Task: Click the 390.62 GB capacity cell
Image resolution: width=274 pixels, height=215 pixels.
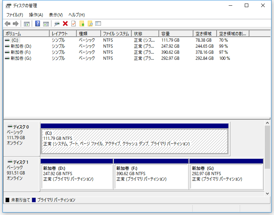Action: pyautogui.click(x=170, y=52)
